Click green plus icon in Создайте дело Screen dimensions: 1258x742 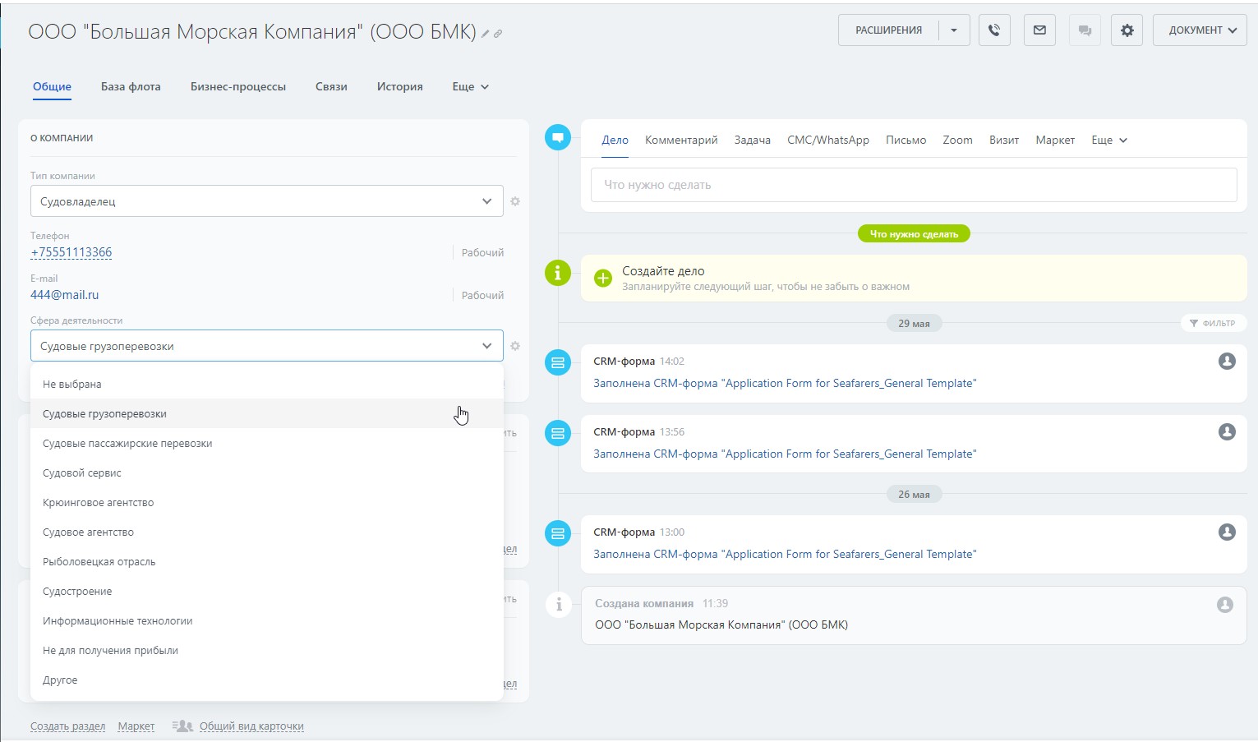[x=603, y=278]
